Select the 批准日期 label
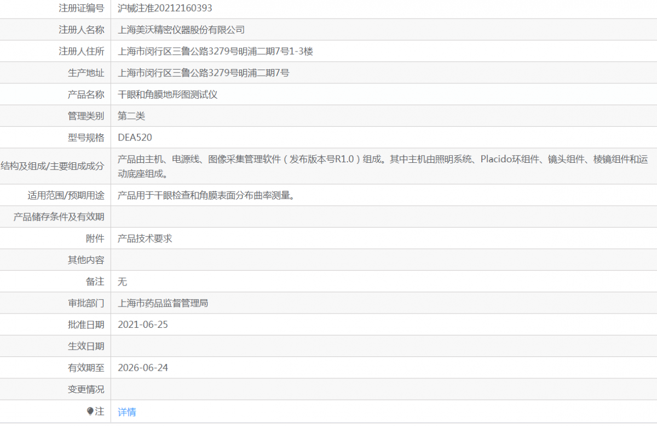 [x=86, y=325]
